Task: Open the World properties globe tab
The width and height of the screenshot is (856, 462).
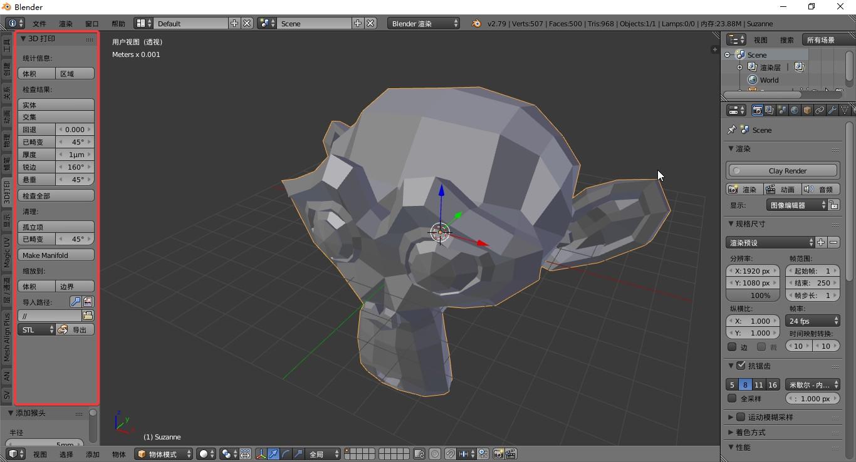Action: (795, 110)
